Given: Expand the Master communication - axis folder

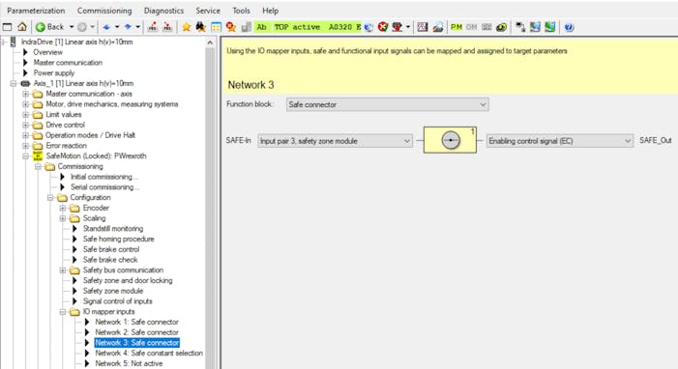Looking at the screenshot, I should 25,94.
